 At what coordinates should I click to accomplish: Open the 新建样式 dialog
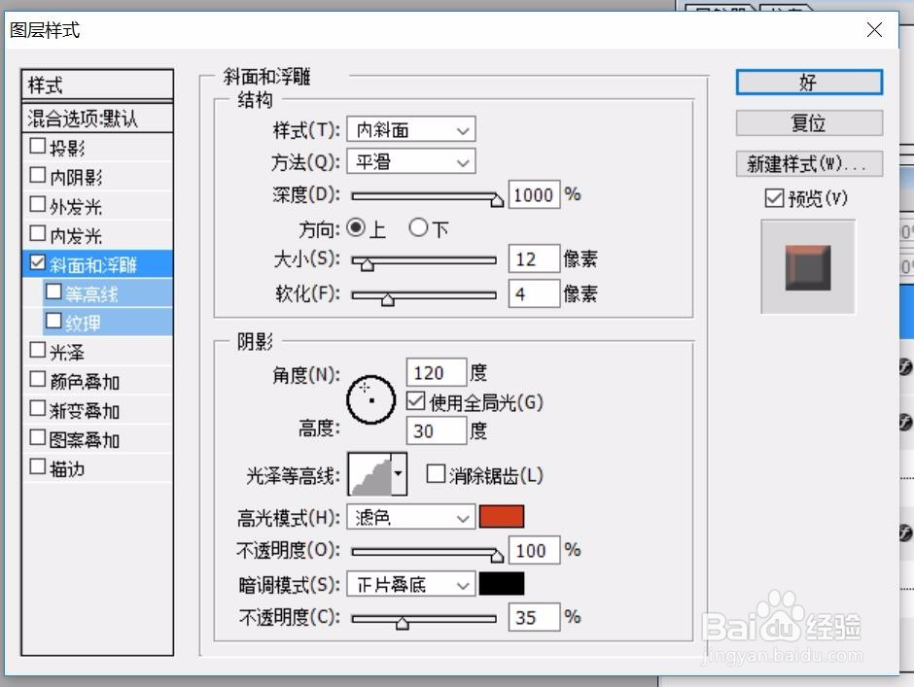point(808,161)
